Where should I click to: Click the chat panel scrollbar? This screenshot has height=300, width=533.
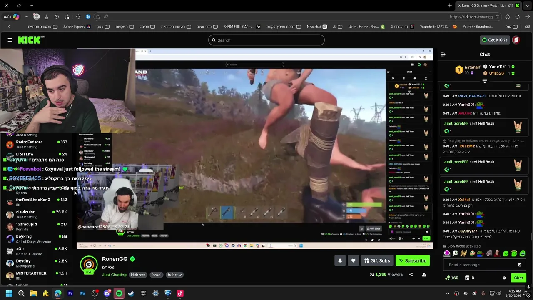(x=531, y=237)
